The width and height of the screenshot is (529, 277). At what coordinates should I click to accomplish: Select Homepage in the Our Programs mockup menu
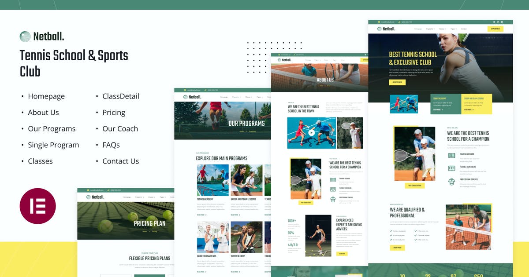tap(224, 97)
